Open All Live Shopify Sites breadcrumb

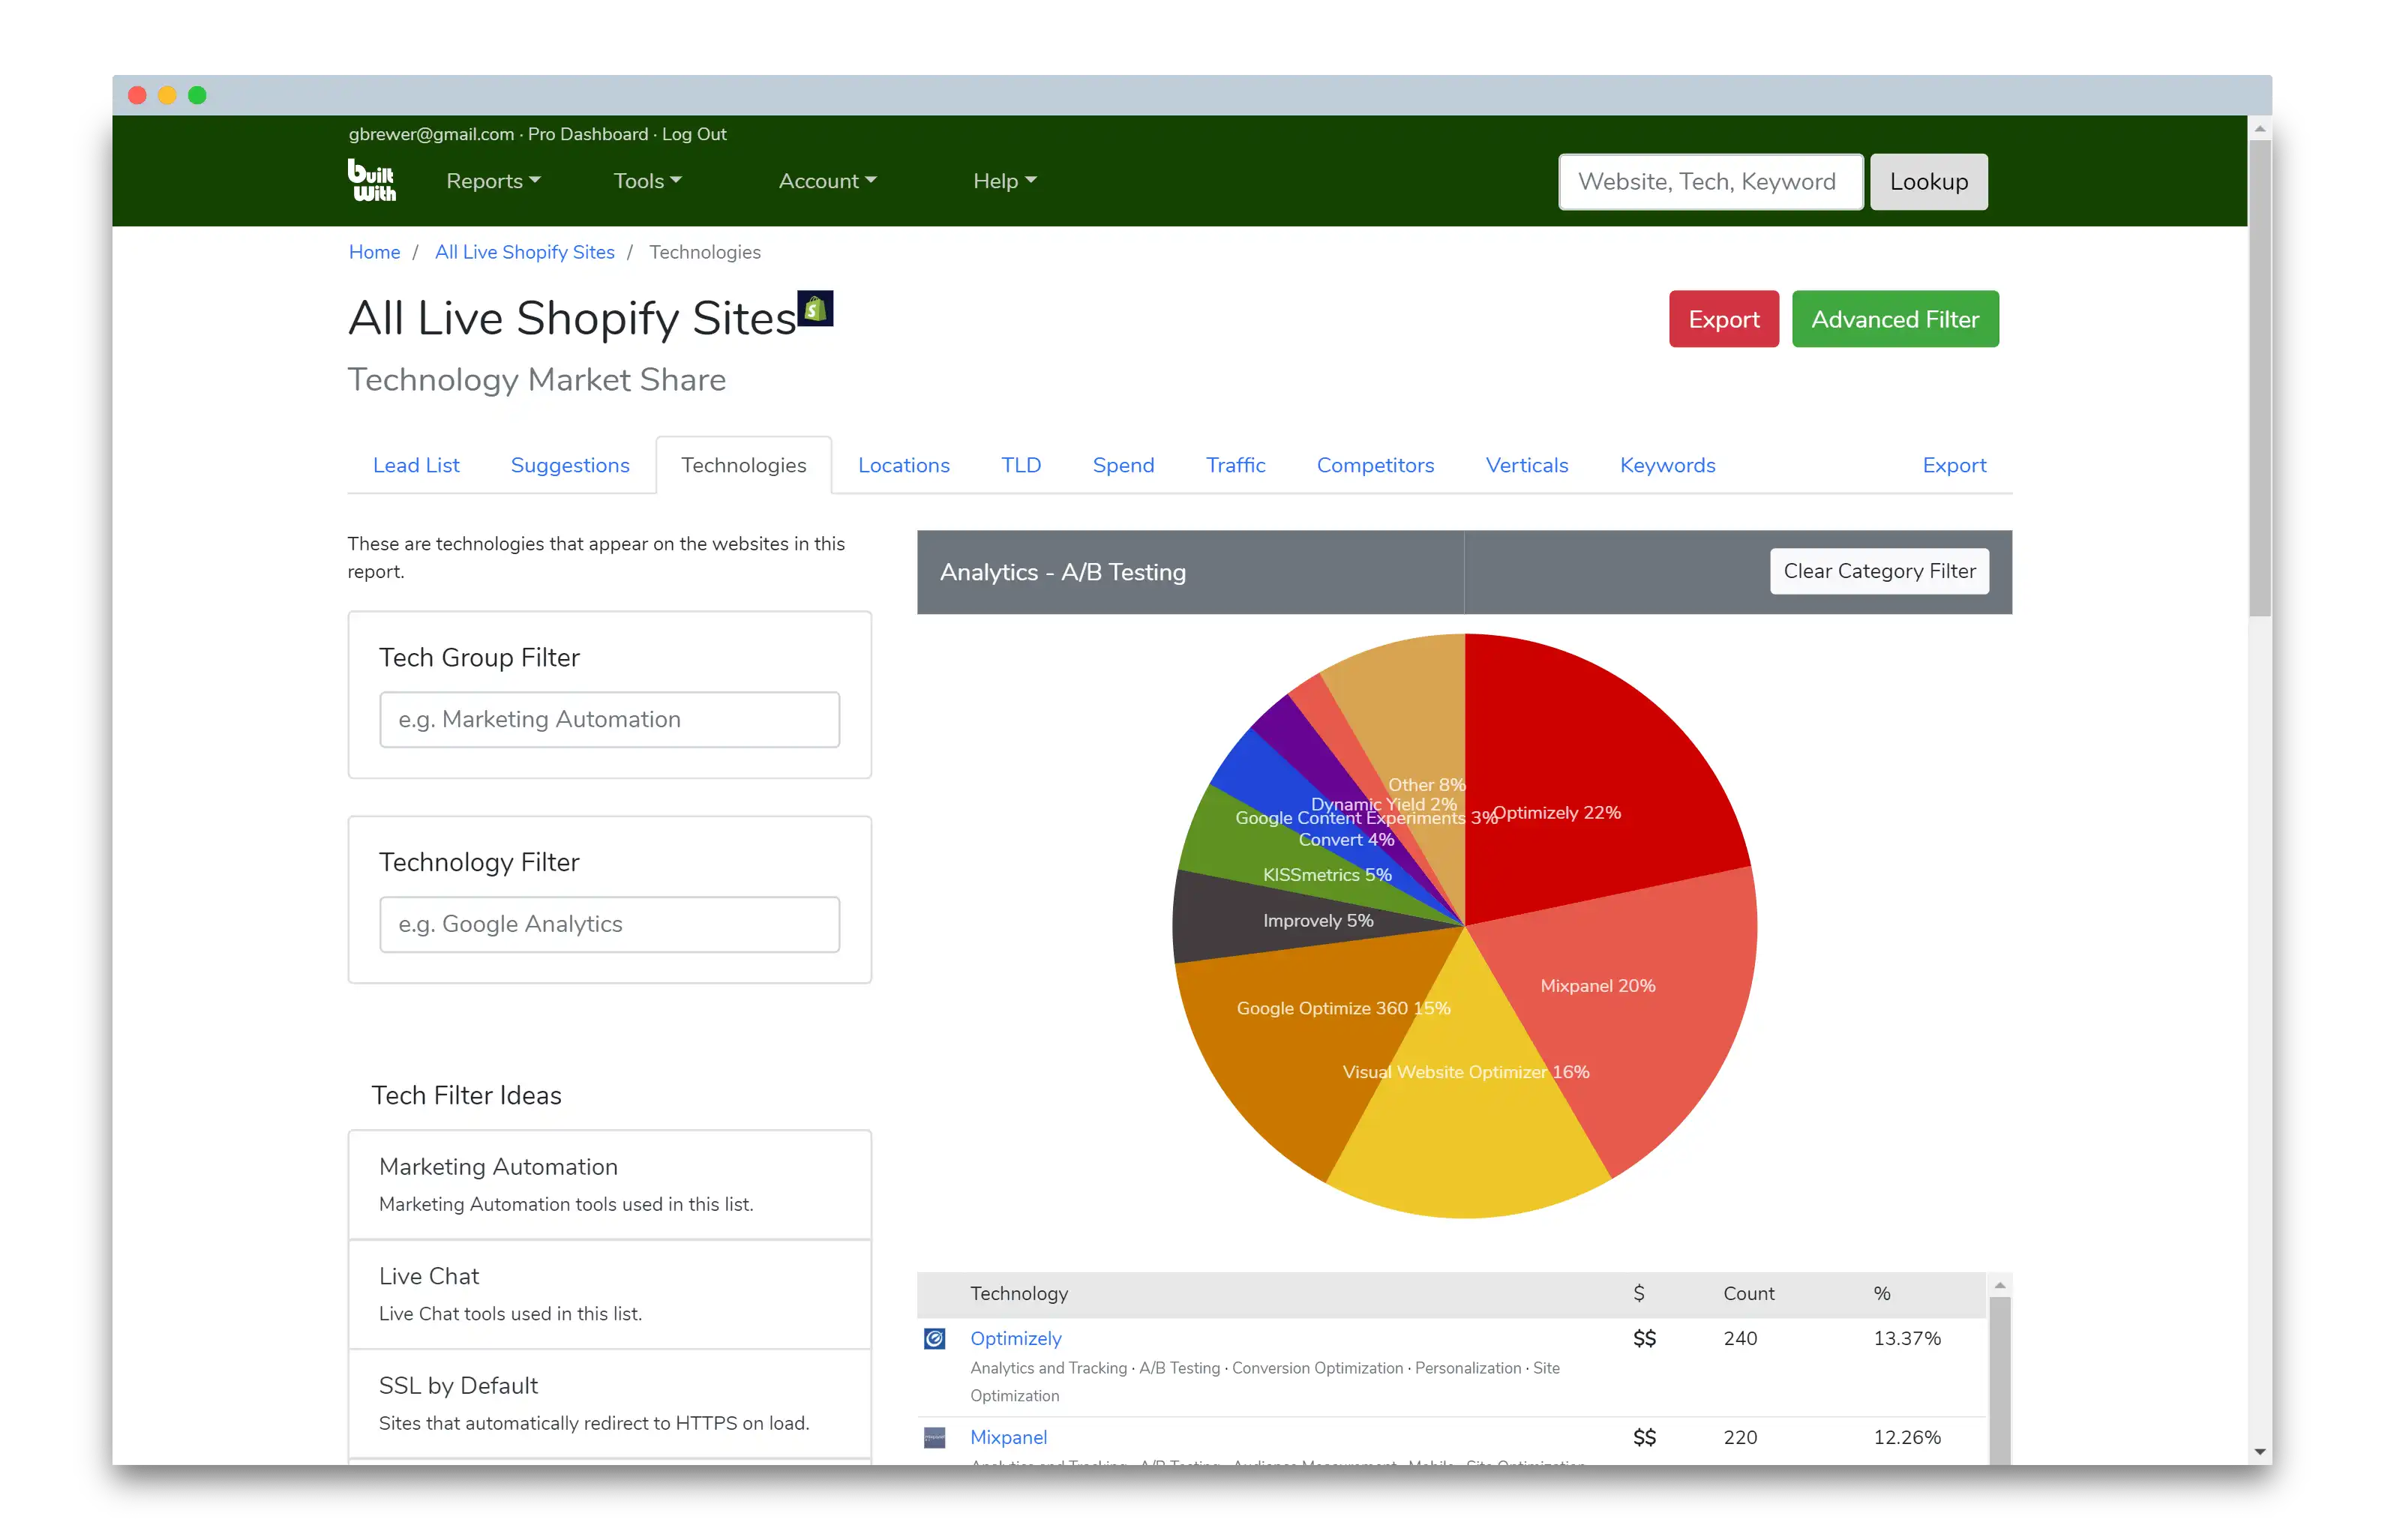click(x=524, y=252)
